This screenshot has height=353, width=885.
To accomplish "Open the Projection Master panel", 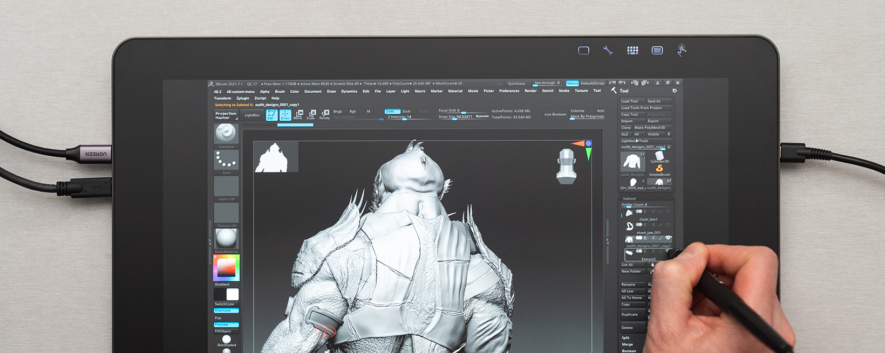I will point(226,115).
